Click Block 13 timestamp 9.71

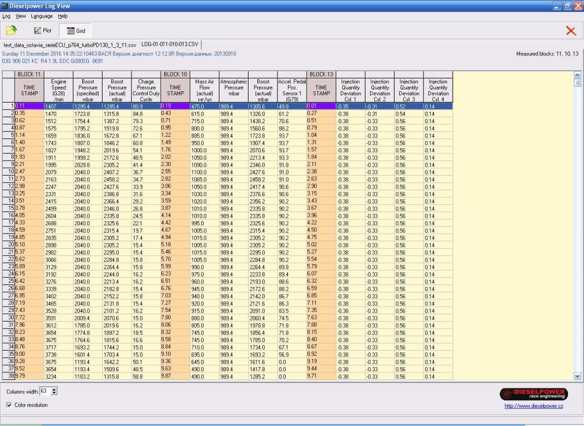[321, 376]
